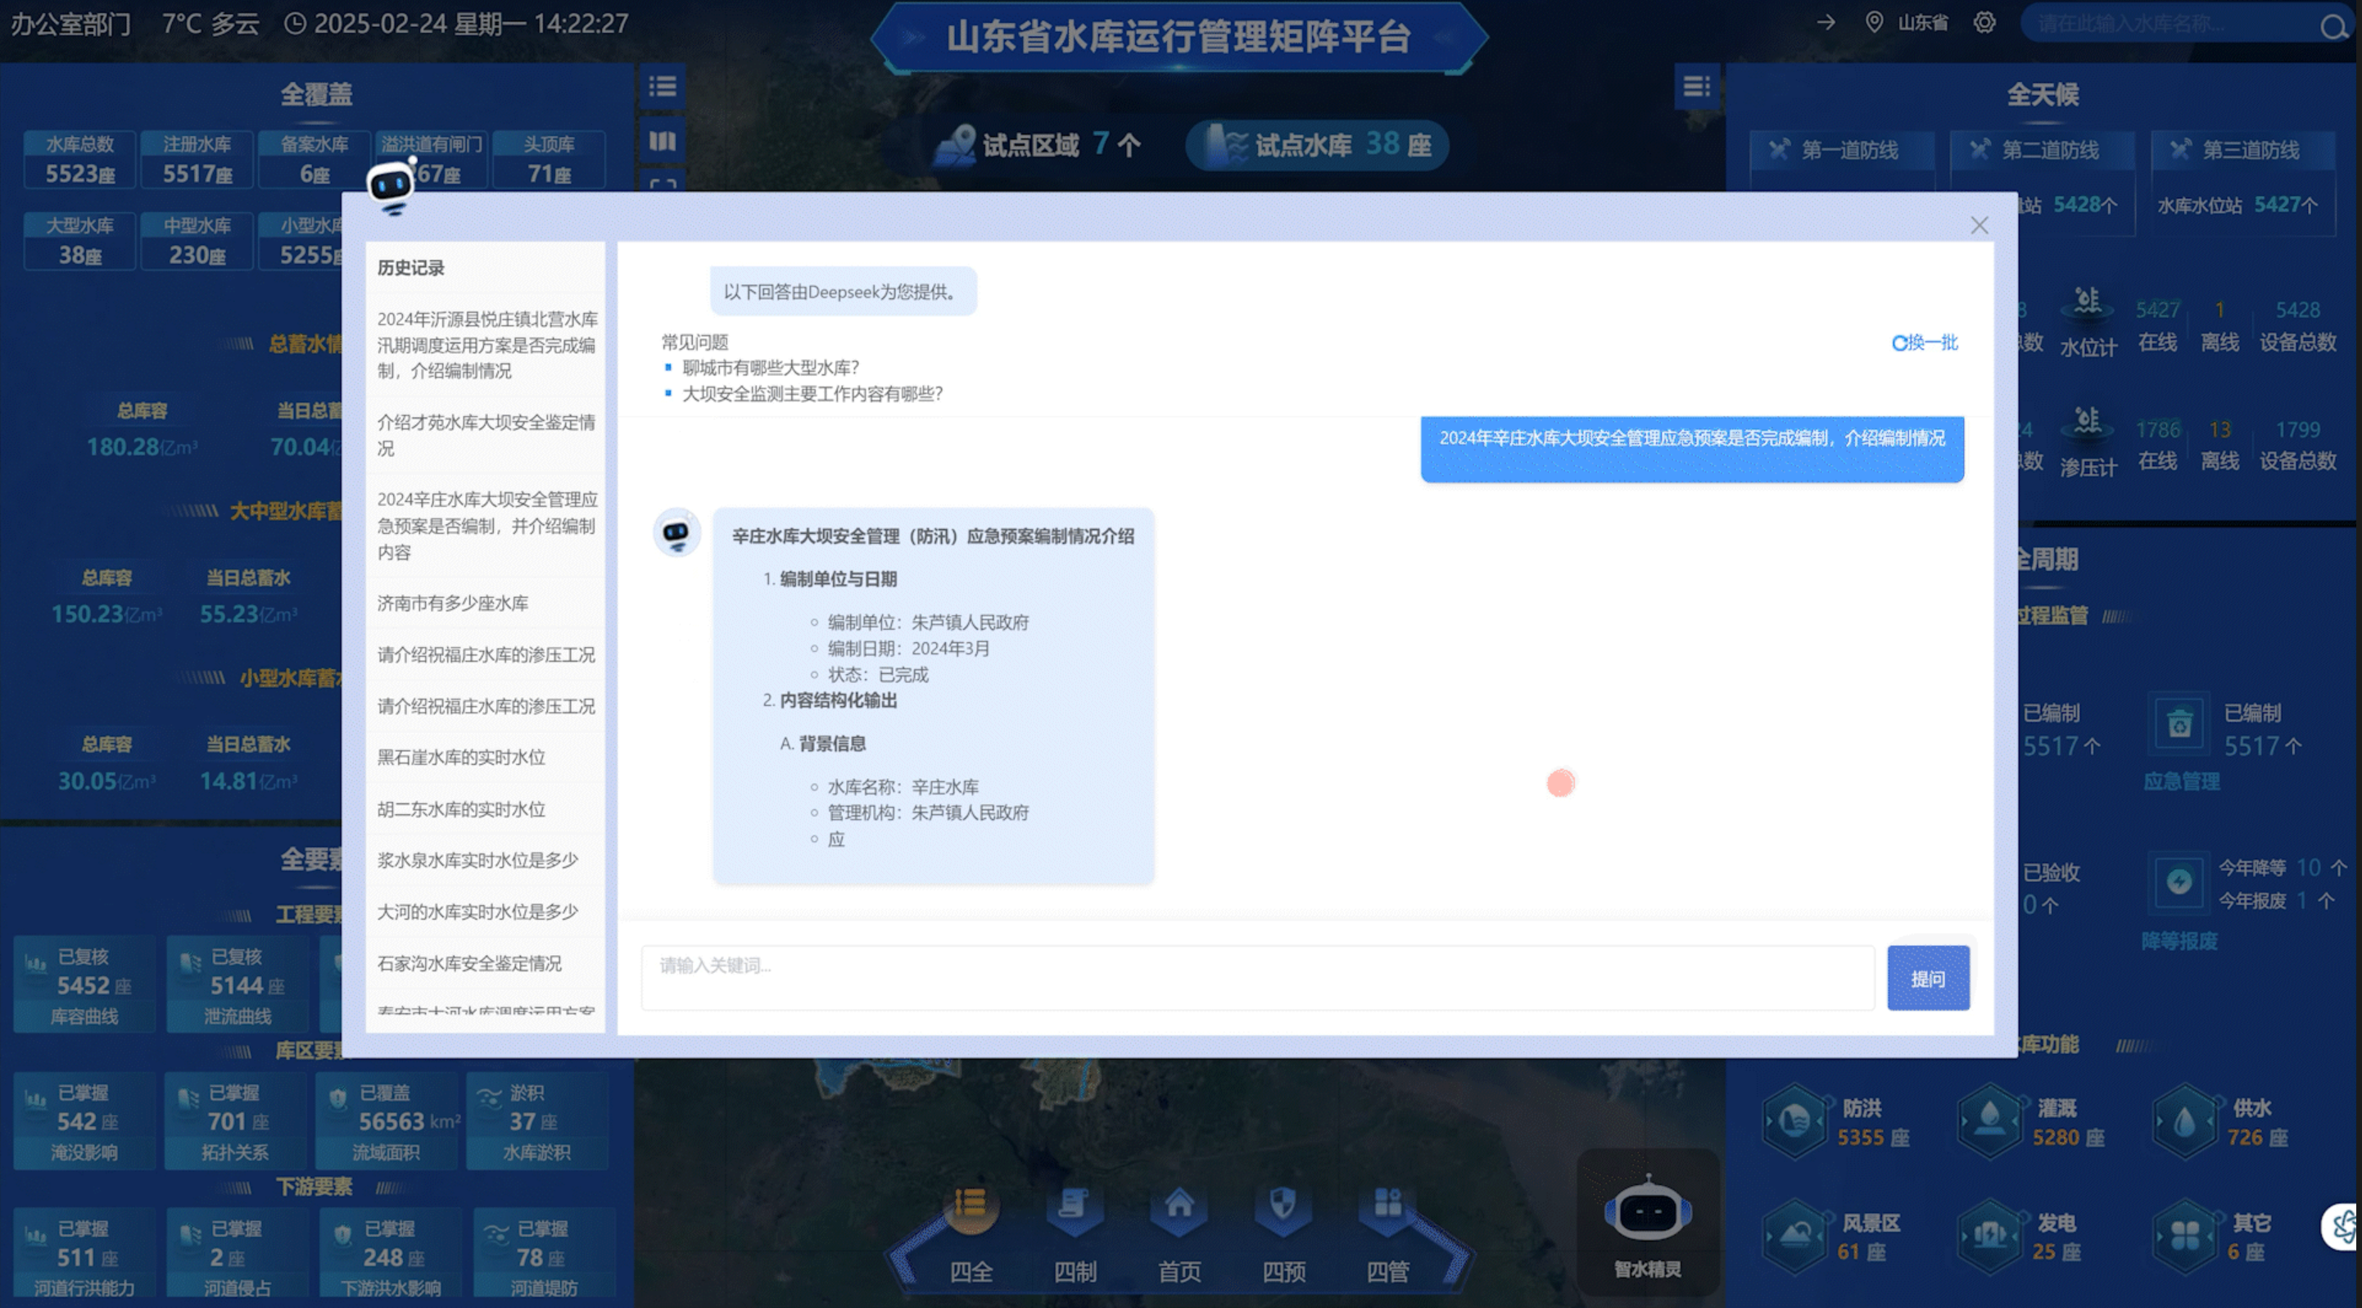2362x1308 pixels.
Task: Click the search magnifier icon
Action: (2333, 25)
